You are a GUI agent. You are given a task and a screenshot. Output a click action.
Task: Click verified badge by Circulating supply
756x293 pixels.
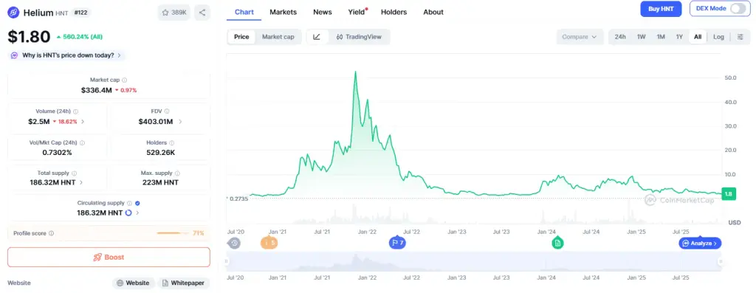(x=137, y=204)
